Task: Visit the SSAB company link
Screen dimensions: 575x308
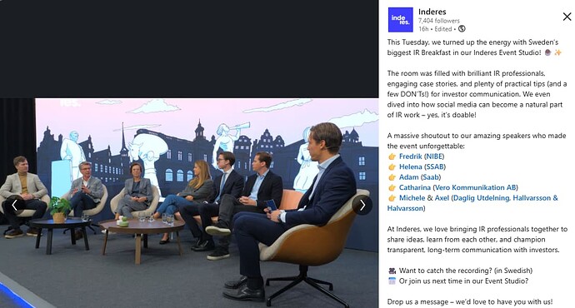Action: coord(435,166)
